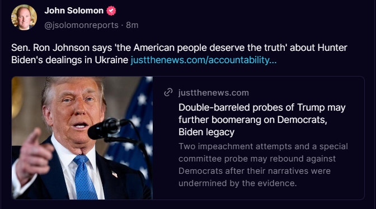The width and height of the screenshot is (376, 209).
Task: Click the justthenews.com domain label in card
Action: (x=213, y=93)
